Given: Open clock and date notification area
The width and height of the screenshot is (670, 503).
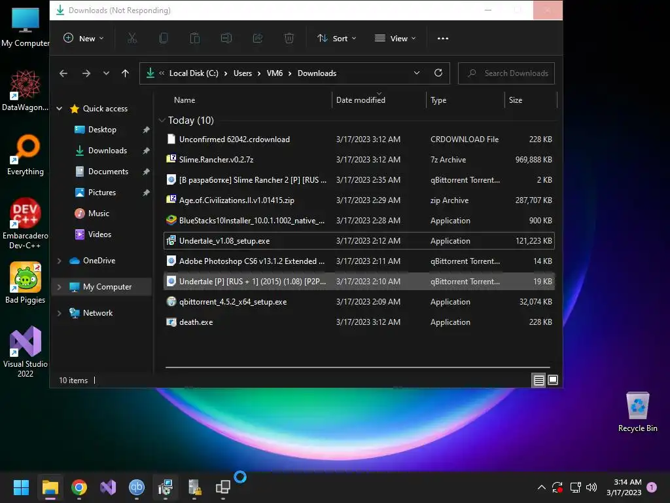Looking at the screenshot, I should 624,487.
